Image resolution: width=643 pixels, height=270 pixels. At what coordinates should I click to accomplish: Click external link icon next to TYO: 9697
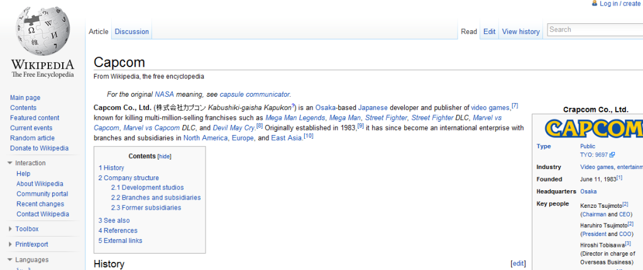(x=612, y=154)
